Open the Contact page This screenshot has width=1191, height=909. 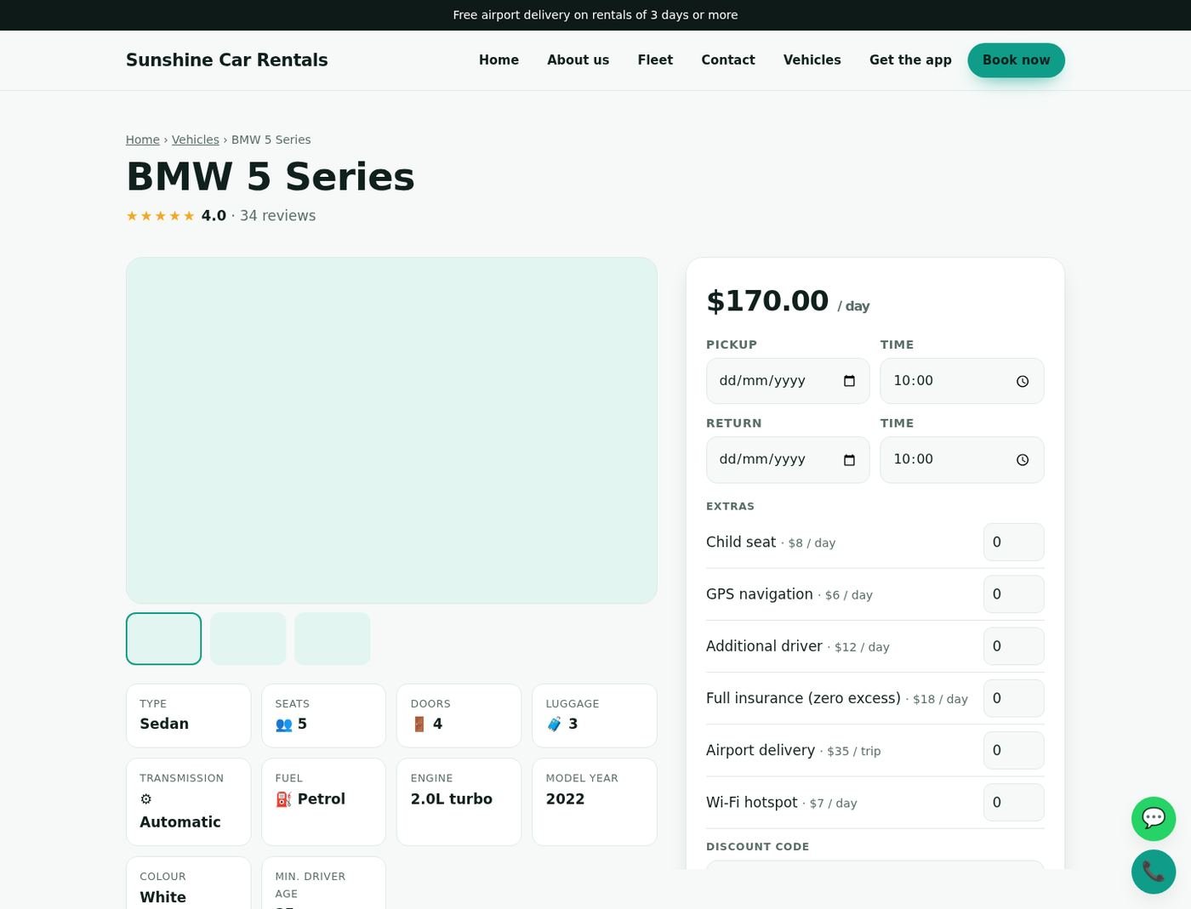tap(728, 60)
